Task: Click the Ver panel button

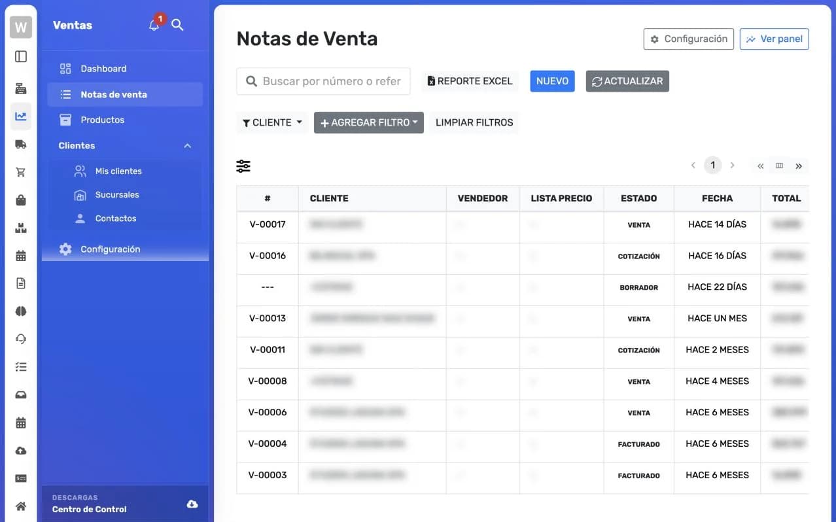Action: pos(775,39)
